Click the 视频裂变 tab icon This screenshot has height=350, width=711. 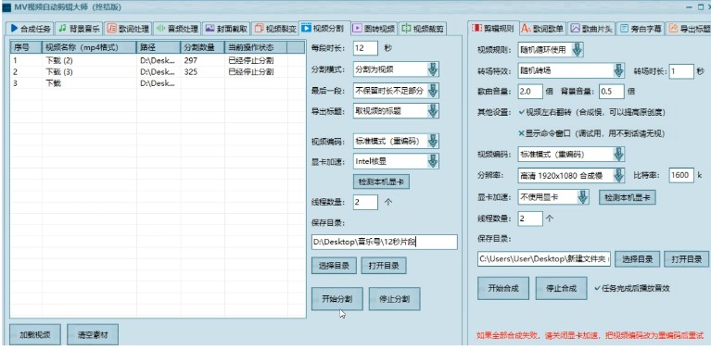(x=259, y=29)
